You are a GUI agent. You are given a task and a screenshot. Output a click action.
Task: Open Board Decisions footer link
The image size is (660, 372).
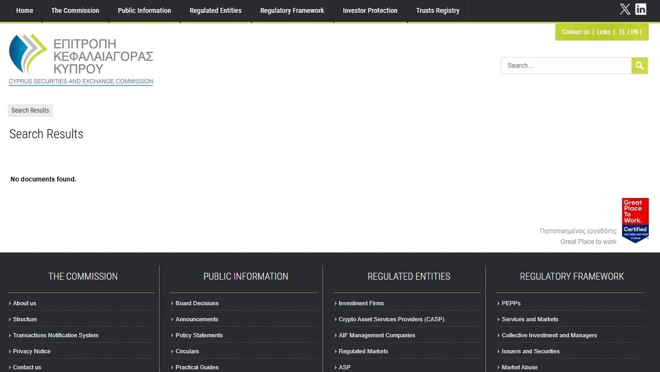click(x=197, y=303)
